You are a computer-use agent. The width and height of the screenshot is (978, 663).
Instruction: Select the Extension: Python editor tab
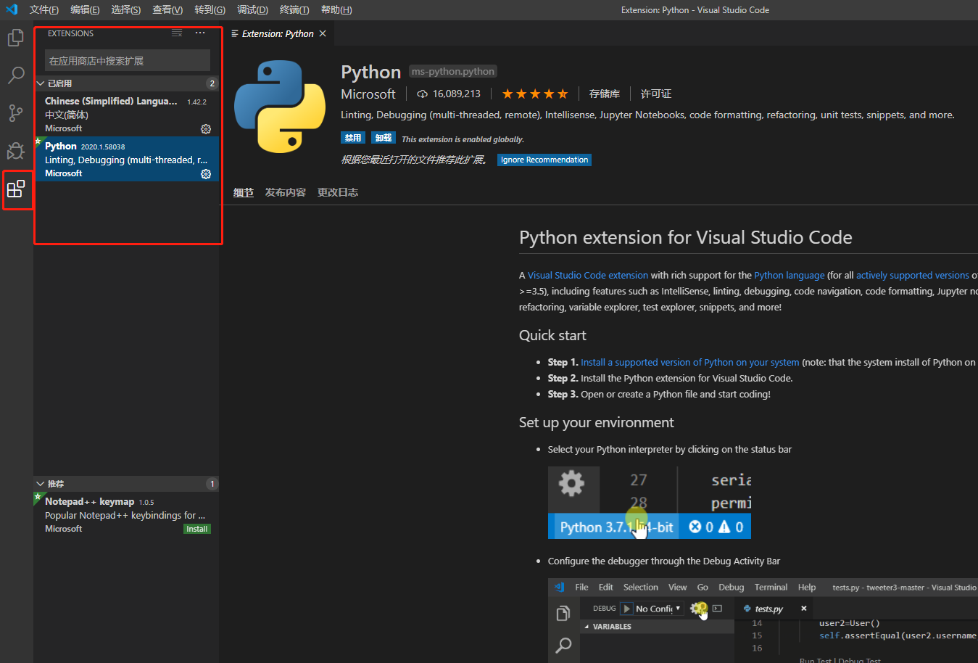coord(278,34)
